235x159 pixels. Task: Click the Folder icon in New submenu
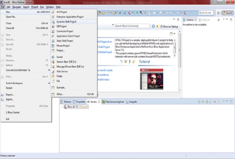[x=53, y=76]
